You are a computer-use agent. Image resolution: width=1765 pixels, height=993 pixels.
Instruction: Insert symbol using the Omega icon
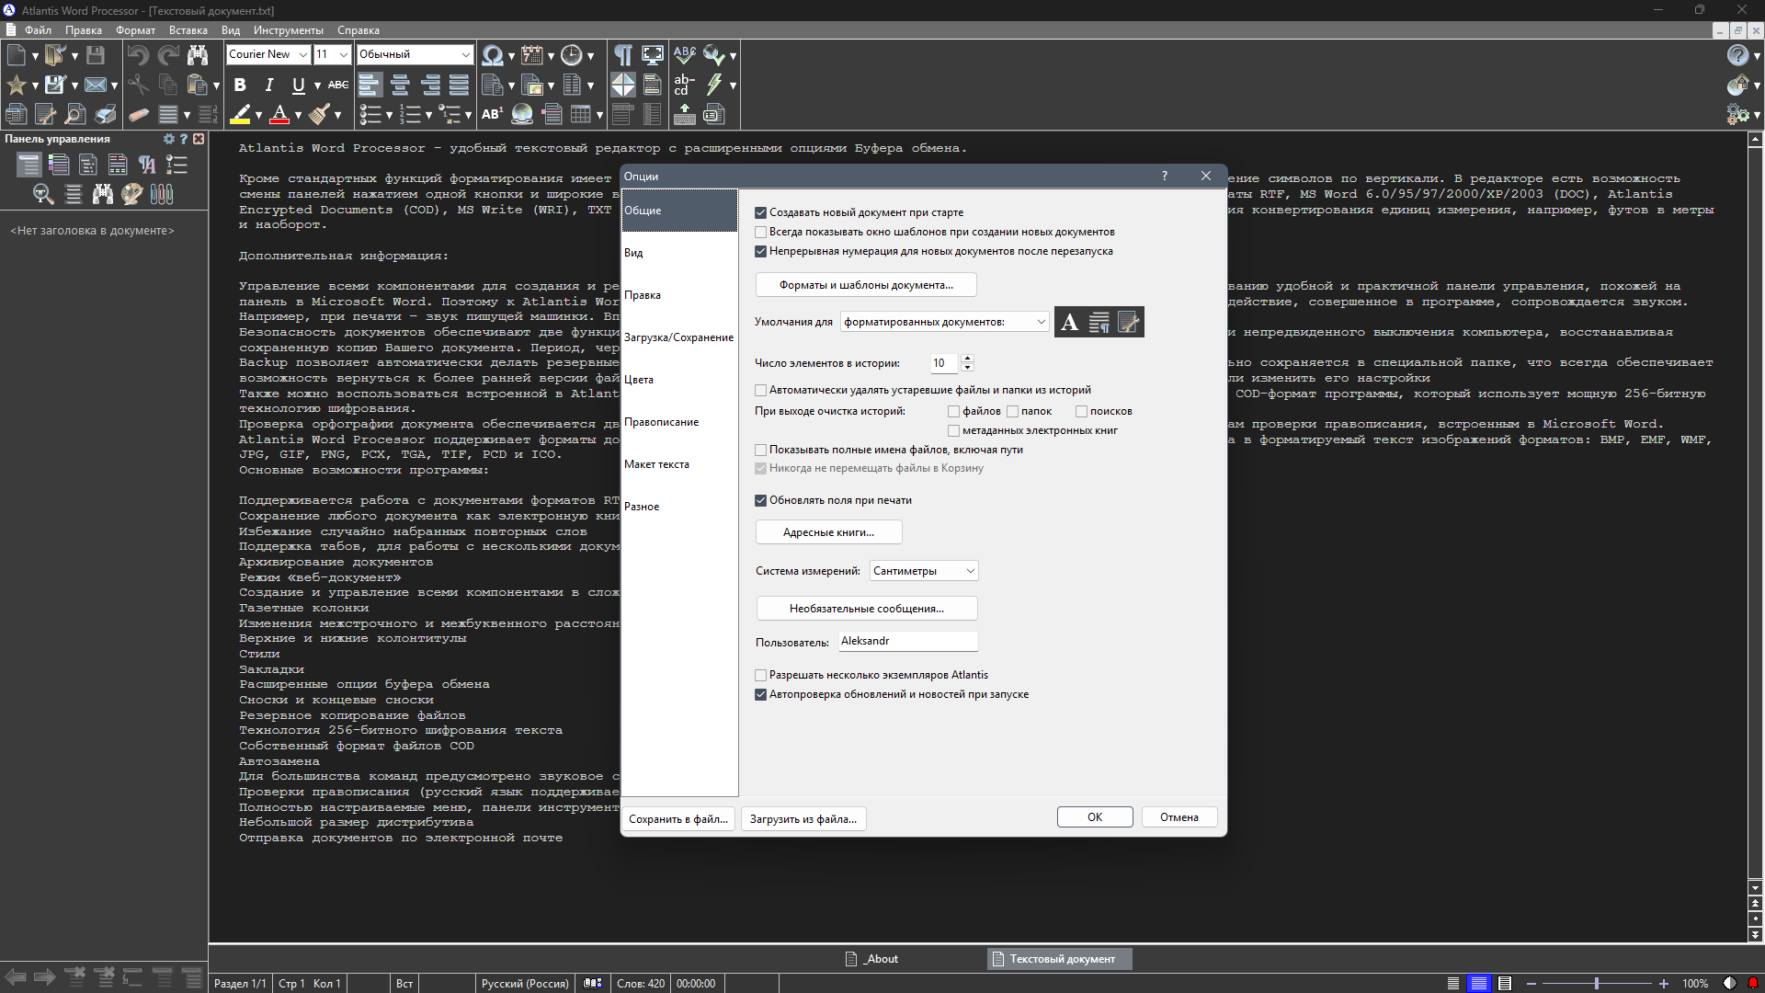pos(492,55)
